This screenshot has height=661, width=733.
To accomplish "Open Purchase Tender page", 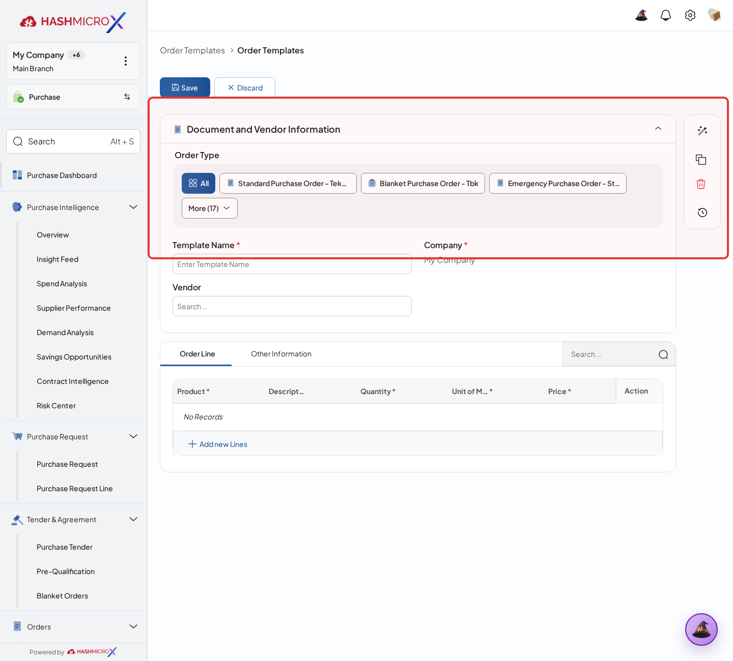I will tap(65, 547).
